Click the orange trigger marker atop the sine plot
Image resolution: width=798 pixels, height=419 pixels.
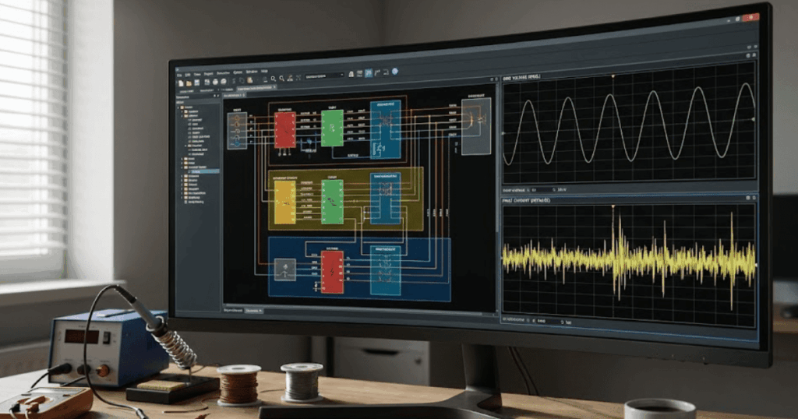click(613, 75)
